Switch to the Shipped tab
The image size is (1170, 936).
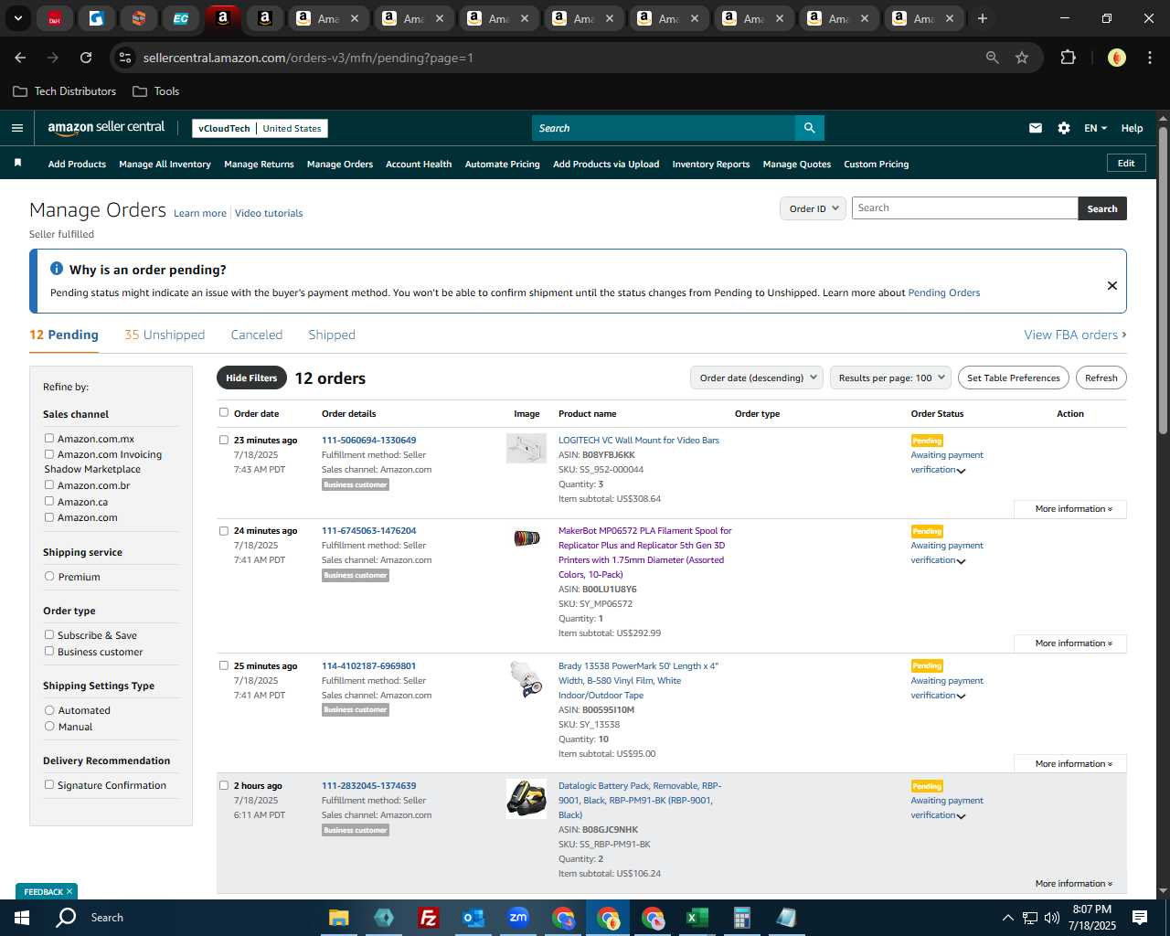(x=332, y=335)
